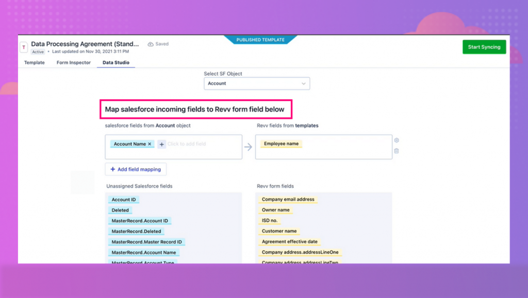
Task: Click ISD no. form field
Action: pyautogui.click(x=270, y=220)
